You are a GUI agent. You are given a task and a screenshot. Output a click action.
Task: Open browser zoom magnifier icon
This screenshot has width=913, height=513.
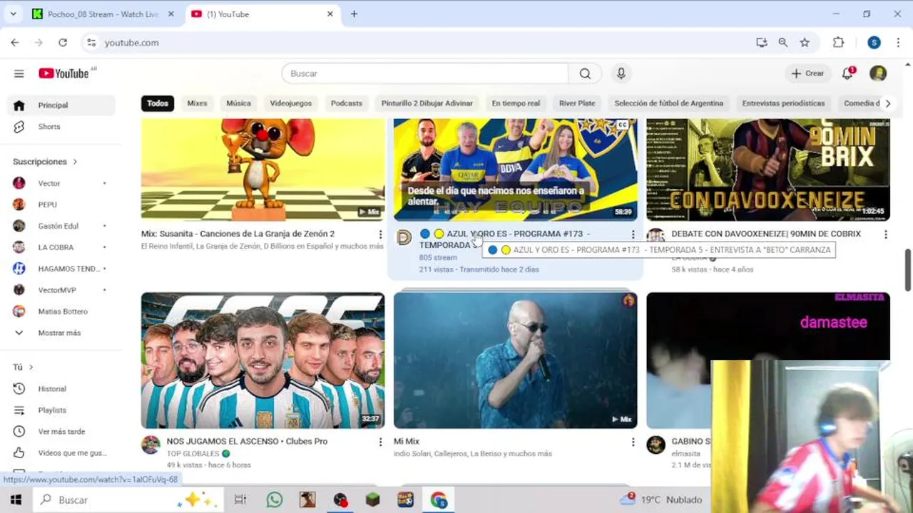pyautogui.click(x=783, y=43)
